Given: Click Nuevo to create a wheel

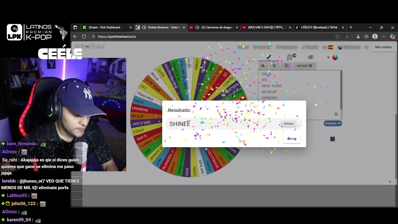Looking at the screenshot, I should pos(243,47).
